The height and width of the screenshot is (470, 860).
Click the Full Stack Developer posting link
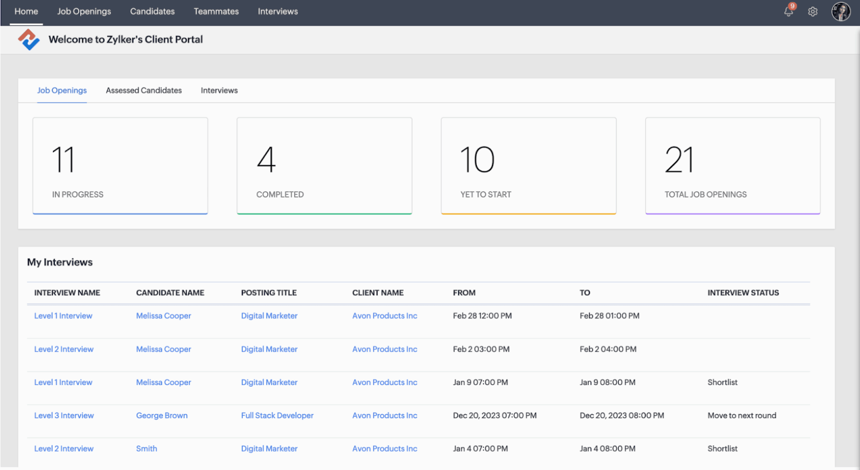pos(277,415)
